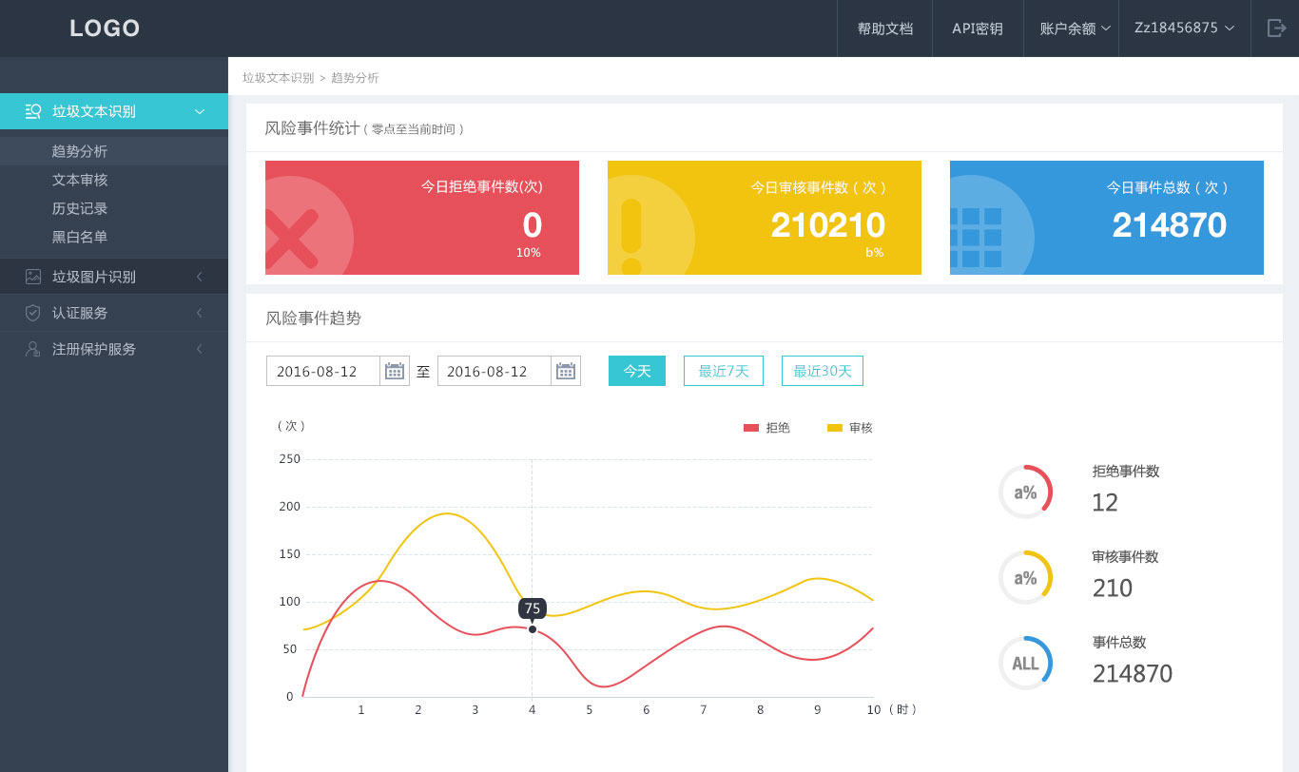The width and height of the screenshot is (1299, 772).
Task: Open the 文本审核 sidebar item
Action: click(x=80, y=180)
